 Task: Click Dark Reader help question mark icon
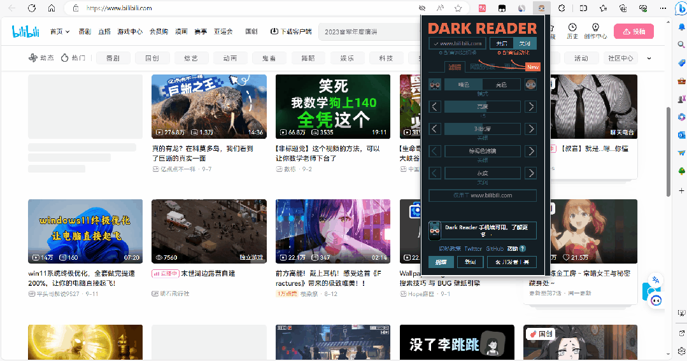click(522, 248)
